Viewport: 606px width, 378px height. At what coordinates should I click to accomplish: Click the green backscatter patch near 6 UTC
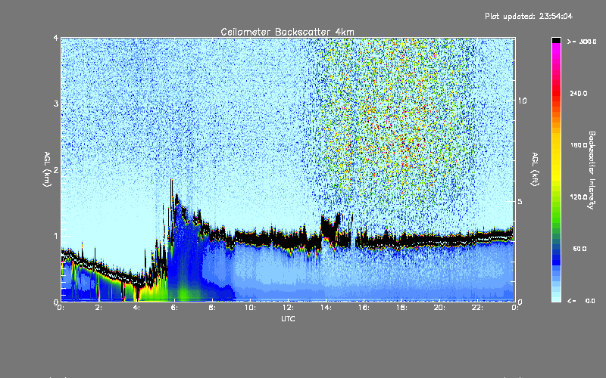coord(185,293)
